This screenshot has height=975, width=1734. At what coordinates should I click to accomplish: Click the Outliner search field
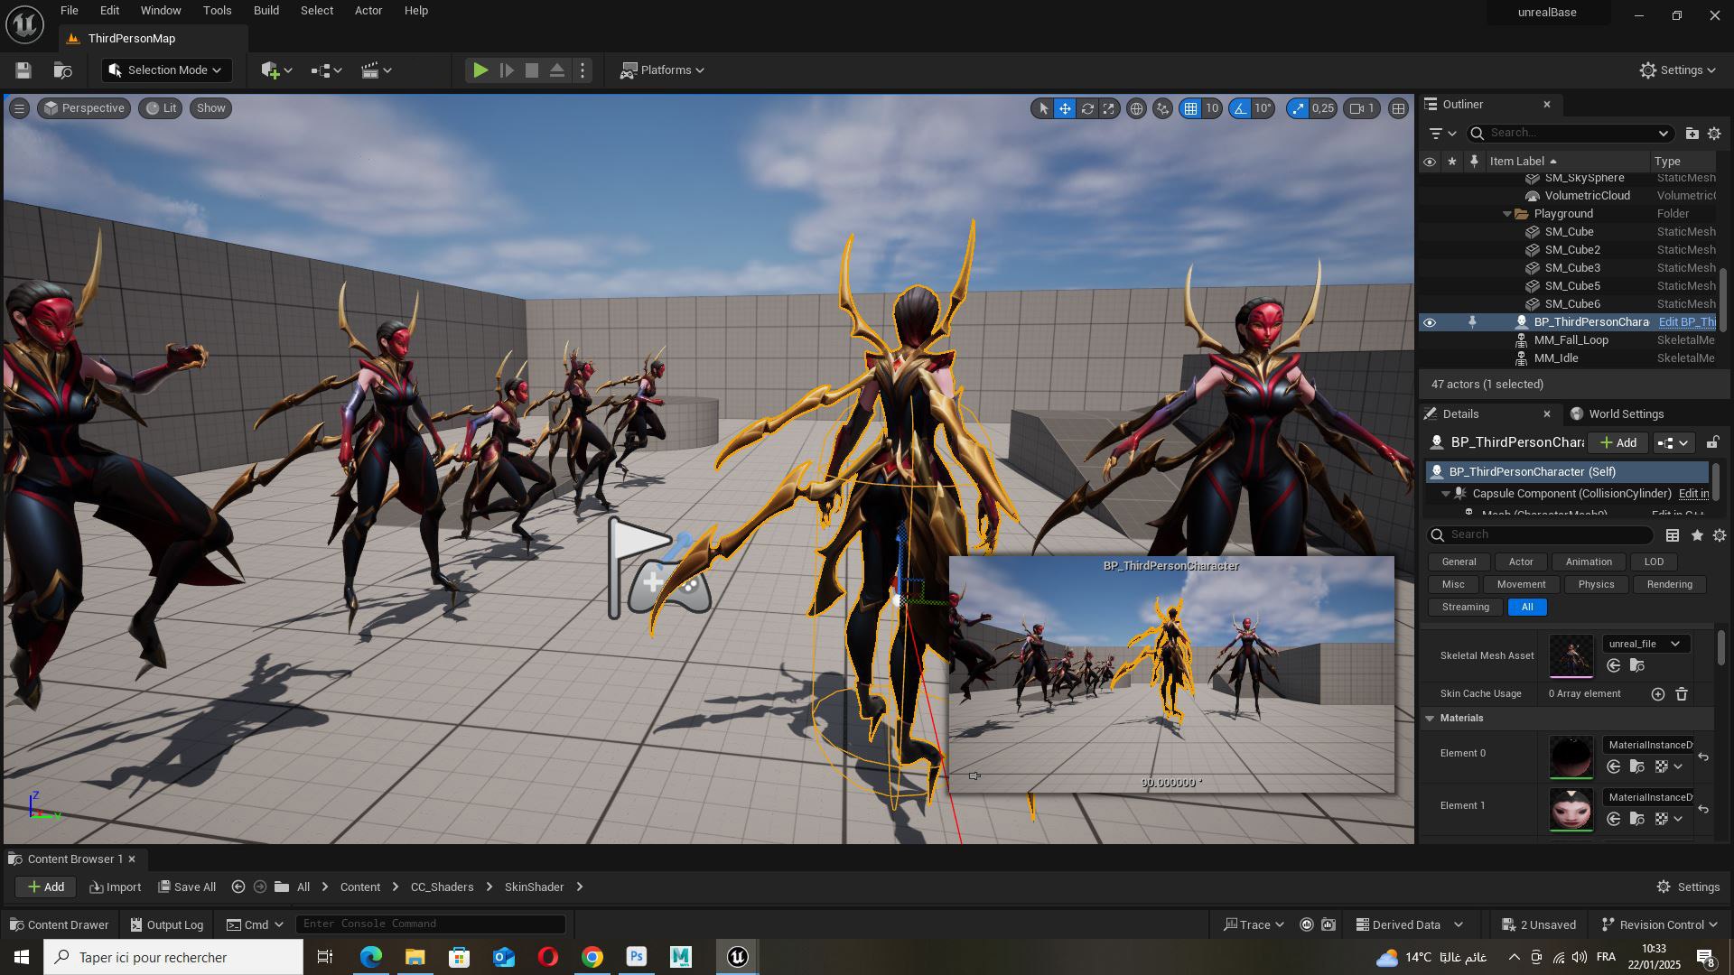click(x=1571, y=134)
